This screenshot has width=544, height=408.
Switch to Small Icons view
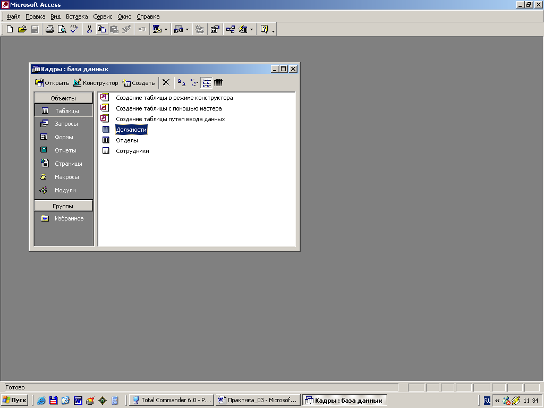pos(194,82)
